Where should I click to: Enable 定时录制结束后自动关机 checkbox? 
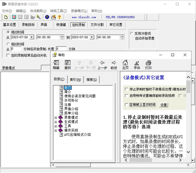8,55
